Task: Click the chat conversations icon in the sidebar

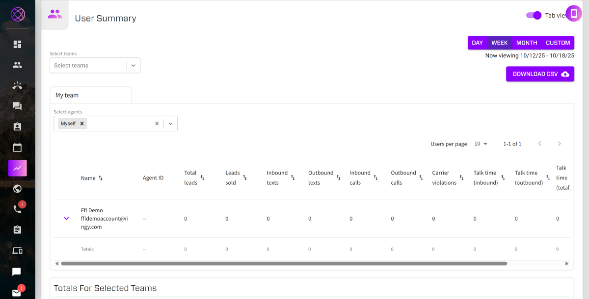Action: [x=17, y=105]
